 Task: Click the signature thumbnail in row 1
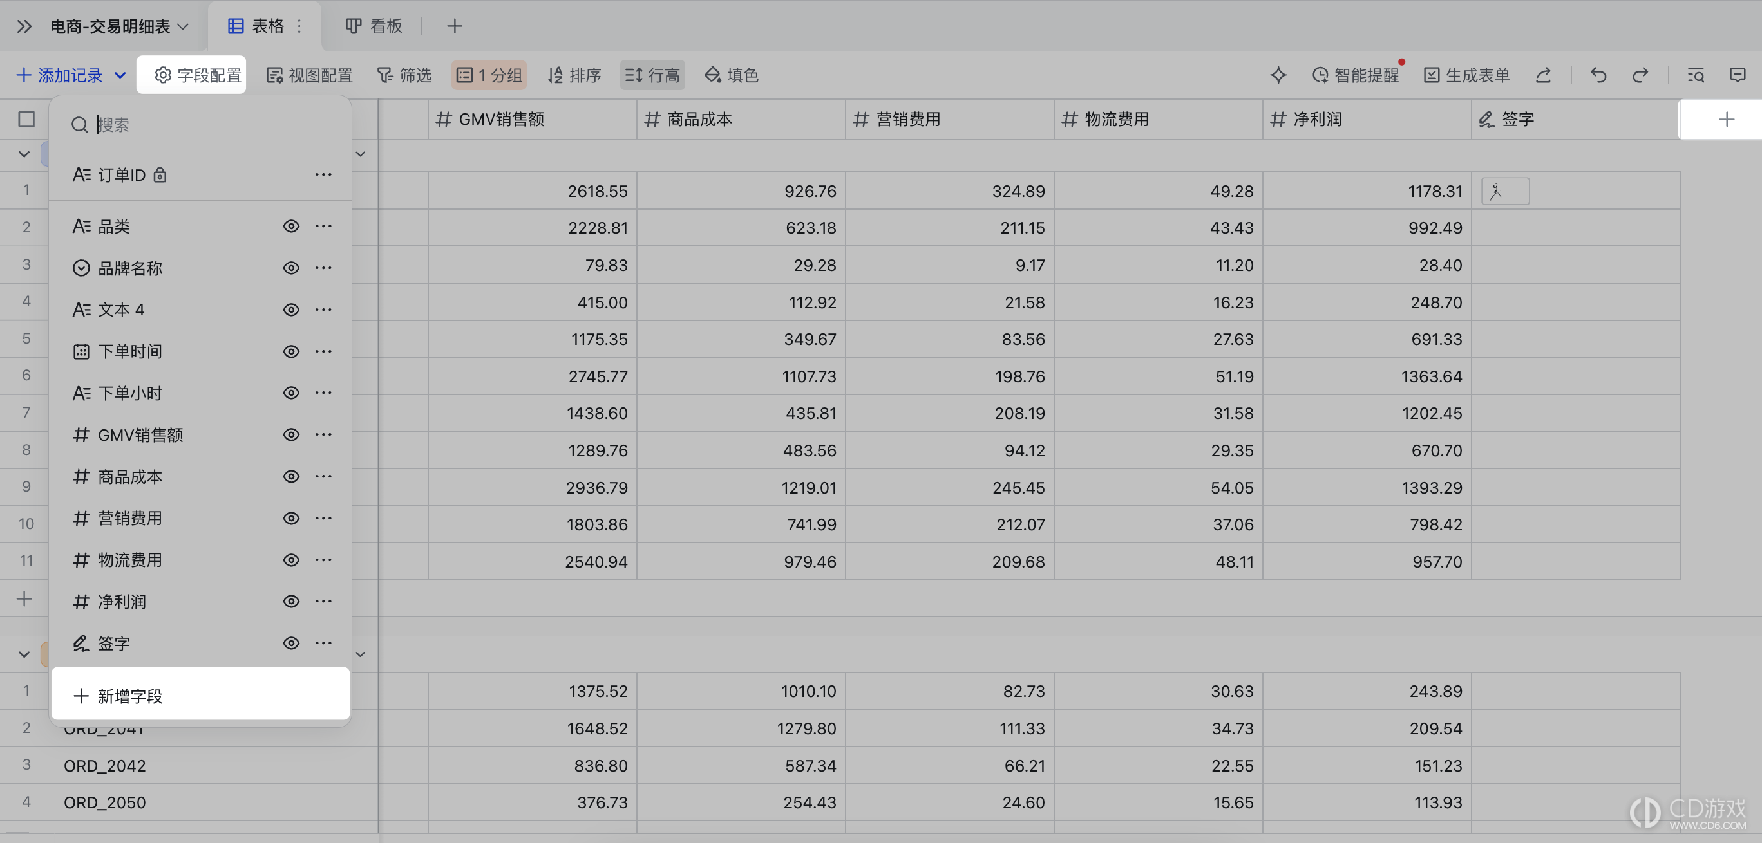pyautogui.click(x=1505, y=190)
